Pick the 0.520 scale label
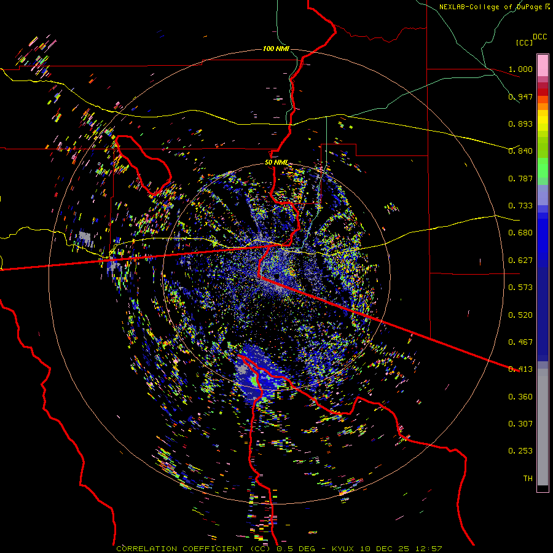 point(520,315)
